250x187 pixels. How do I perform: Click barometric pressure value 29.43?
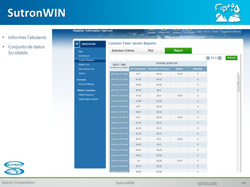[159, 74]
